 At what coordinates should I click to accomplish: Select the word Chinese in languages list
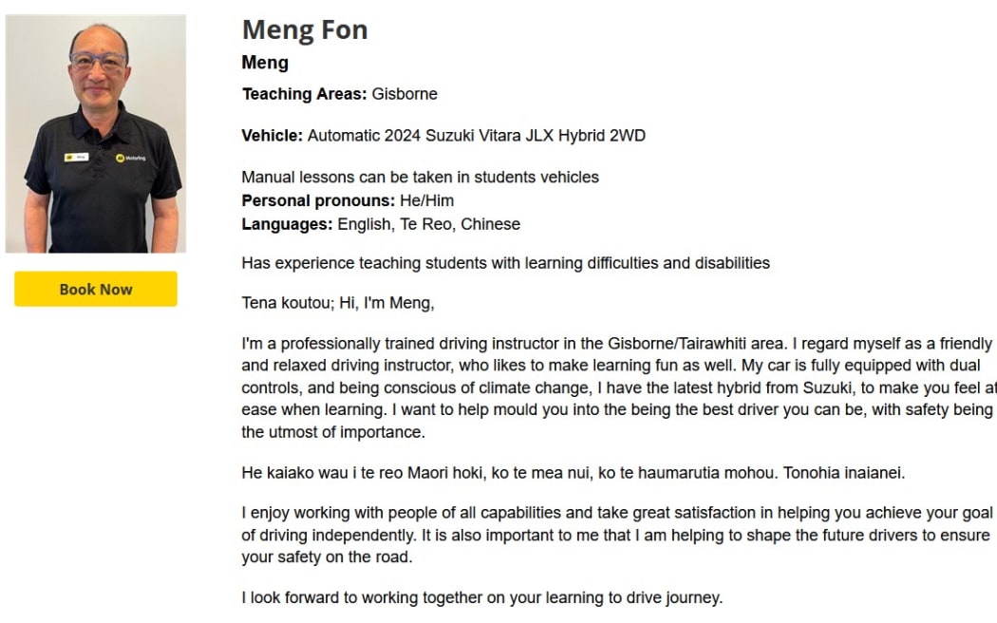[x=490, y=224]
